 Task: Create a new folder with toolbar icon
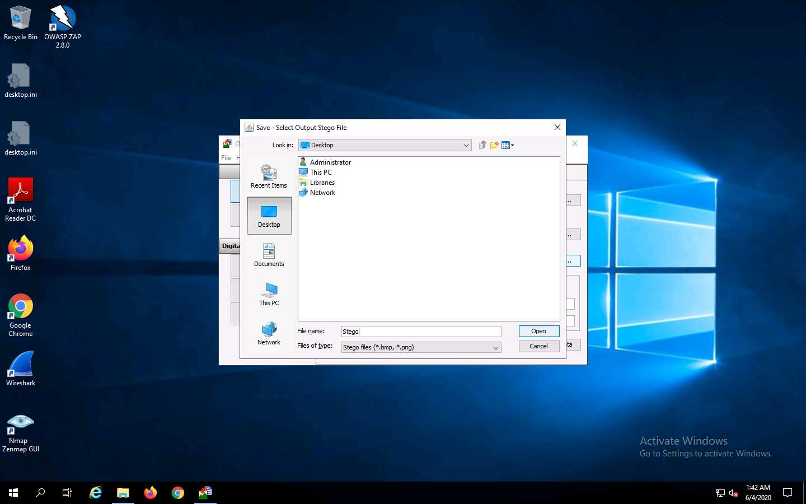pyautogui.click(x=494, y=145)
